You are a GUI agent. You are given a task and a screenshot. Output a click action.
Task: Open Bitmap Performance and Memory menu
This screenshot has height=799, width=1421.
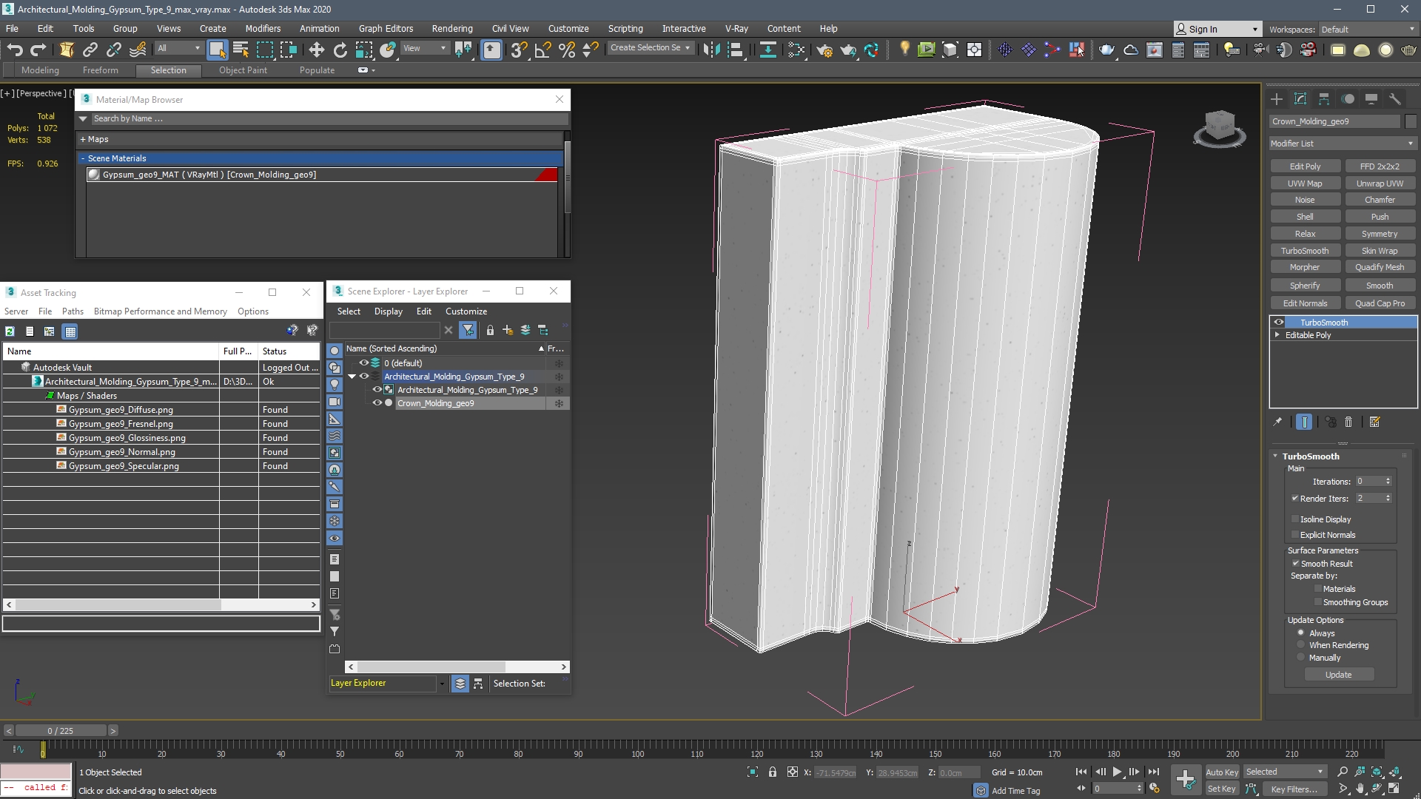point(161,311)
